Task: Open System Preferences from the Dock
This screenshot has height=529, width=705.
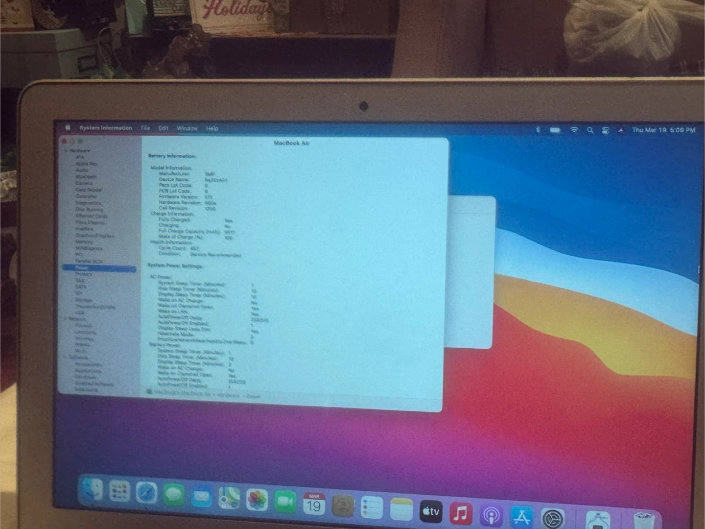Action: click(553, 518)
